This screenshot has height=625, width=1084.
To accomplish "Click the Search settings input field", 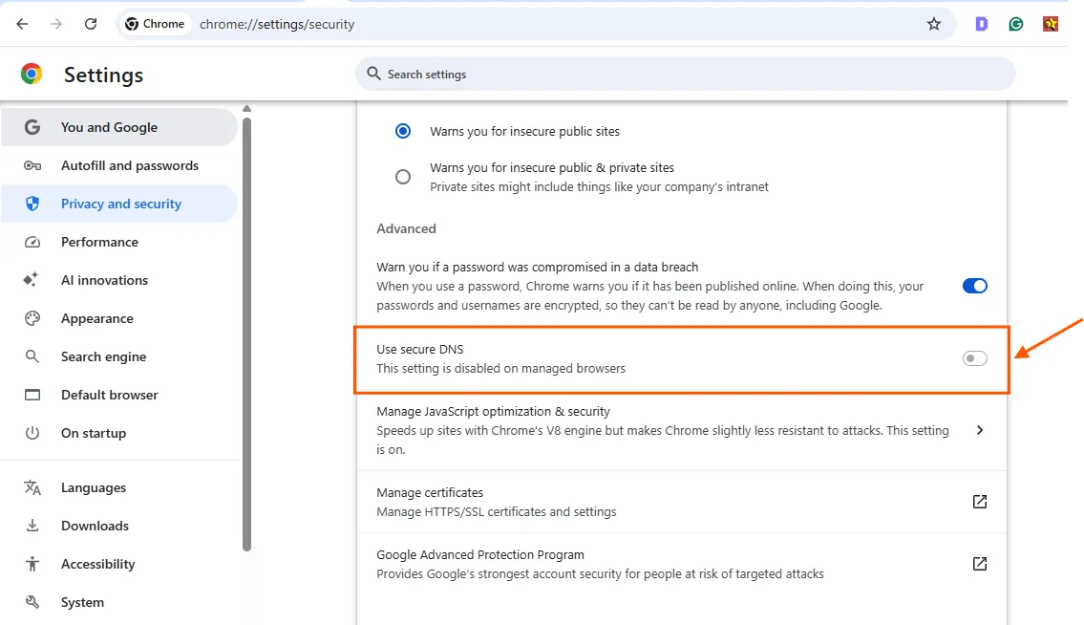I will click(x=685, y=74).
